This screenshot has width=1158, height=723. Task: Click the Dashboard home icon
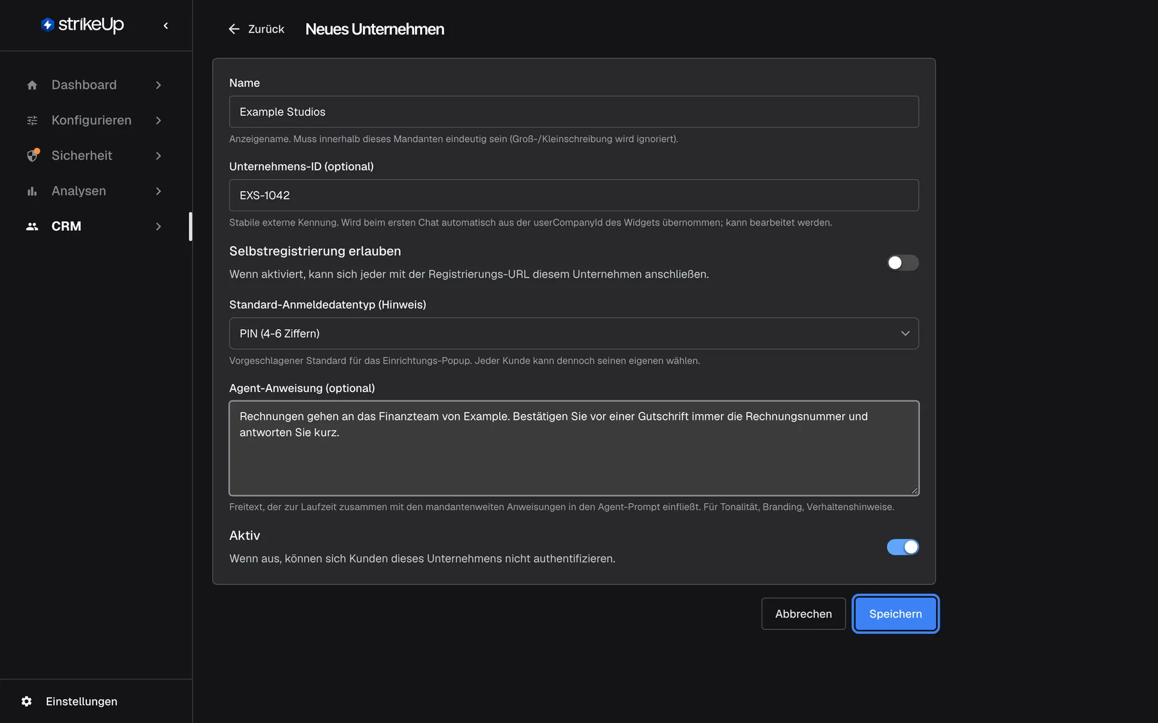(x=32, y=85)
